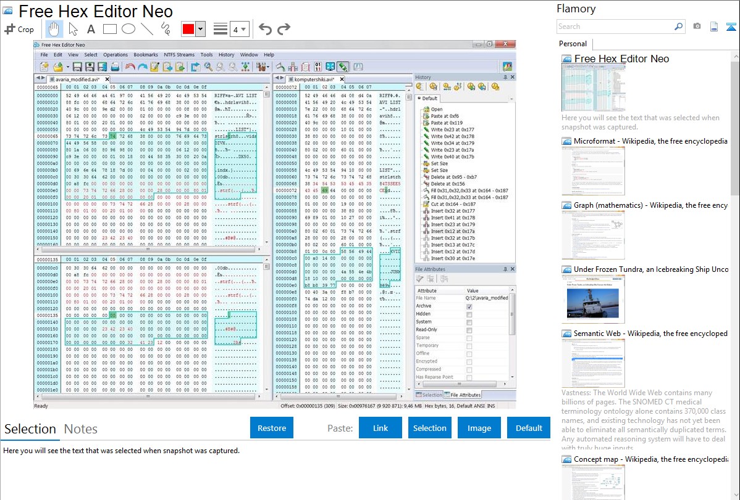Click the Link paste button
This screenshot has width=740, height=500.
(381, 428)
